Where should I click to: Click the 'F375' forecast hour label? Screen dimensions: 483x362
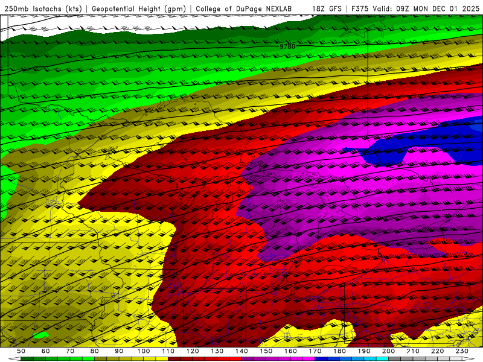360,9
